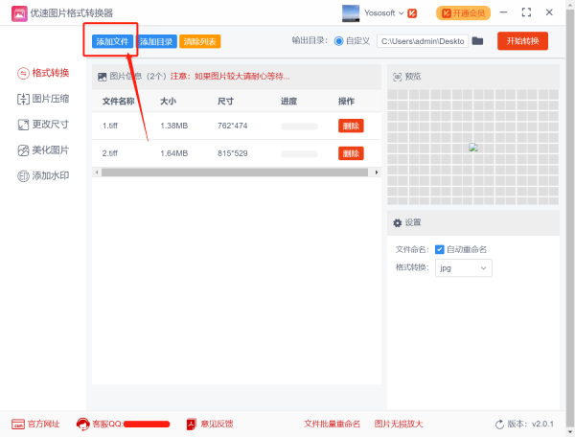
Task: Open the 图片无损放大 lossless enlarge link
Action: (x=399, y=425)
